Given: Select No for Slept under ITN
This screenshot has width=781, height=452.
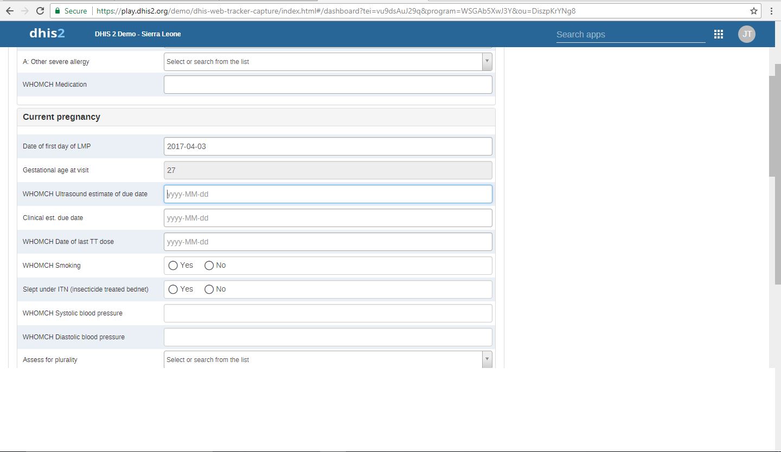Looking at the screenshot, I should tap(209, 289).
